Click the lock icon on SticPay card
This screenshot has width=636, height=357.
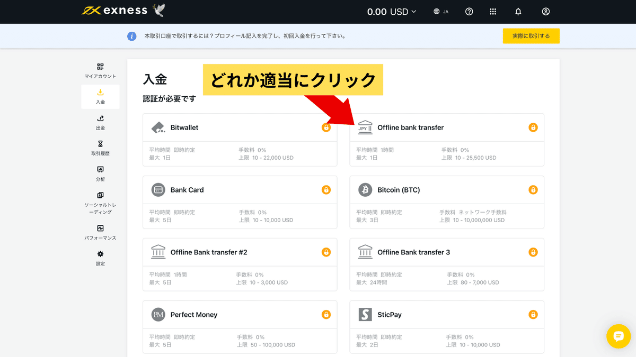533,314
